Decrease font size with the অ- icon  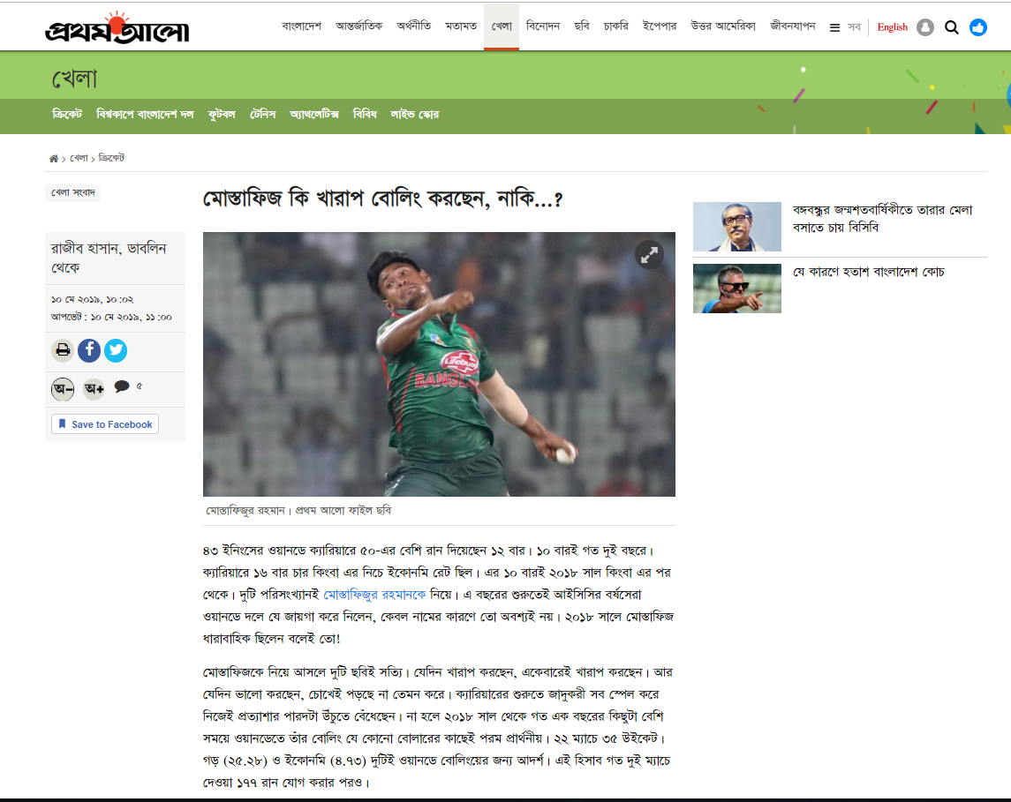pyautogui.click(x=63, y=388)
